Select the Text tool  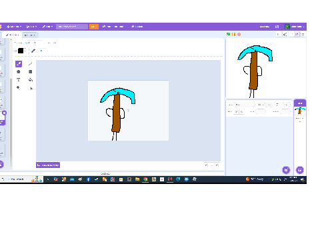19,79
